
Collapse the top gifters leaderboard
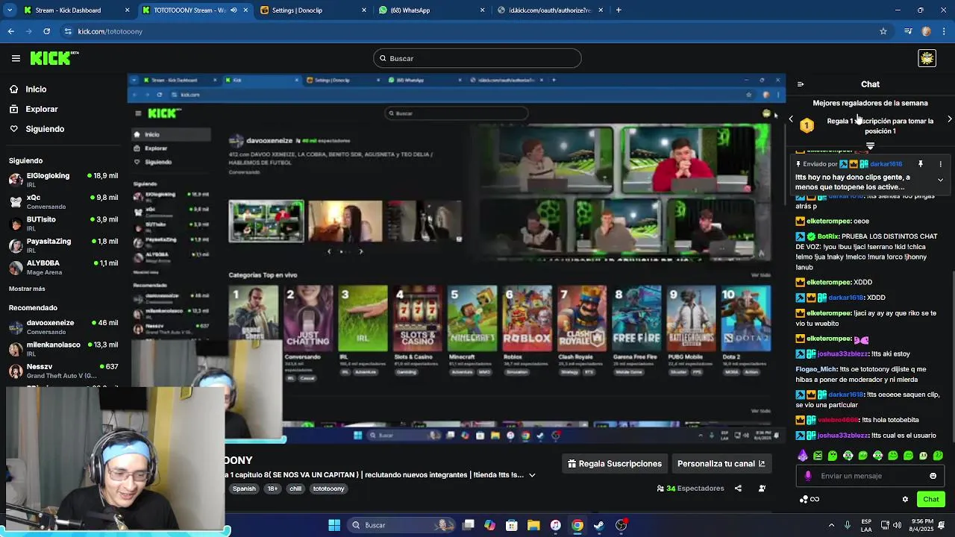pos(870,145)
